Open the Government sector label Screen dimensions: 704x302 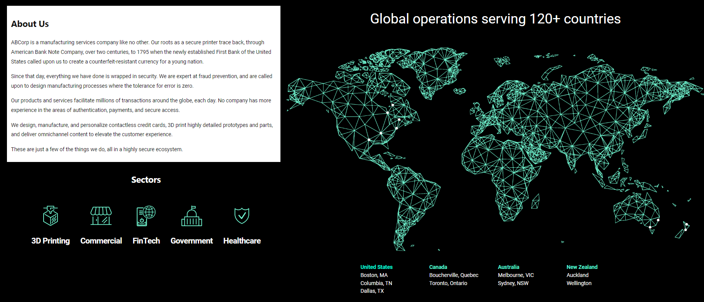192,241
